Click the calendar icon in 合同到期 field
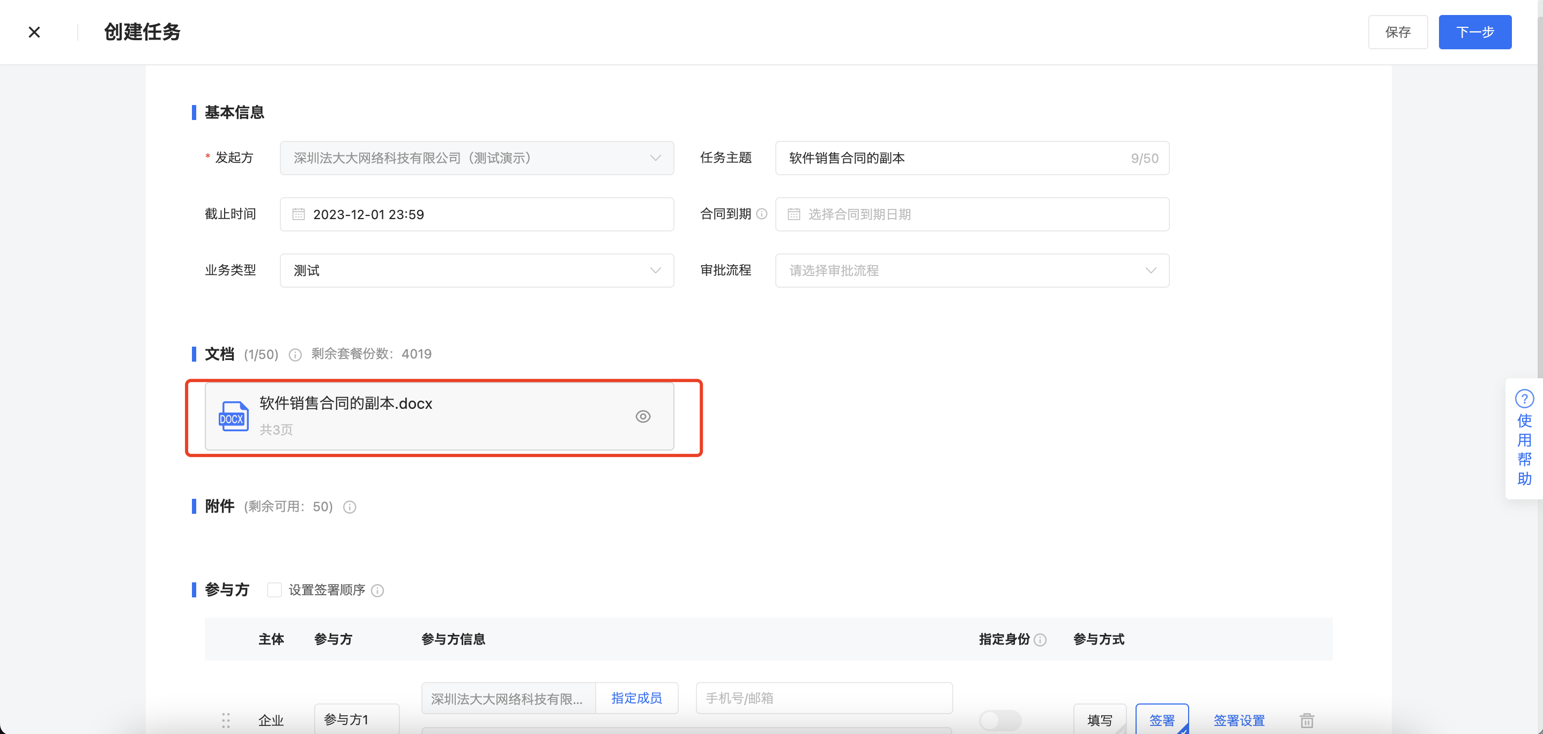This screenshot has height=734, width=1543. (793, 214)
